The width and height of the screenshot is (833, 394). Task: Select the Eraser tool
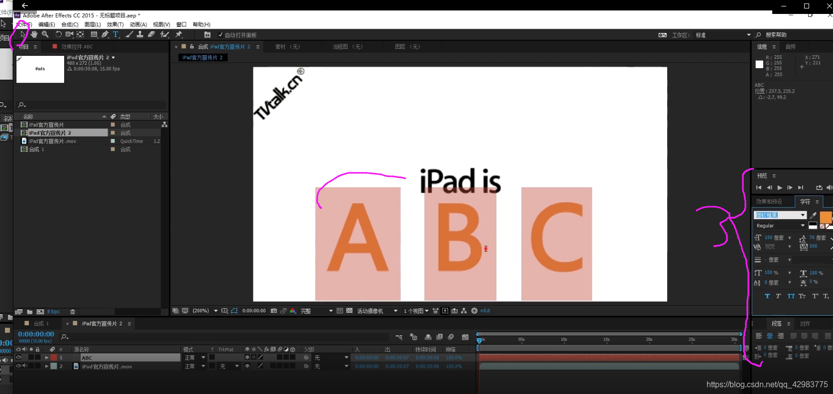point(151,34)
